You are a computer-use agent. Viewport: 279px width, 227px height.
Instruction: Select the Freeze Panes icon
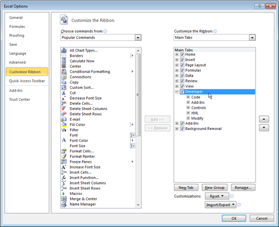tap(64, 162)
